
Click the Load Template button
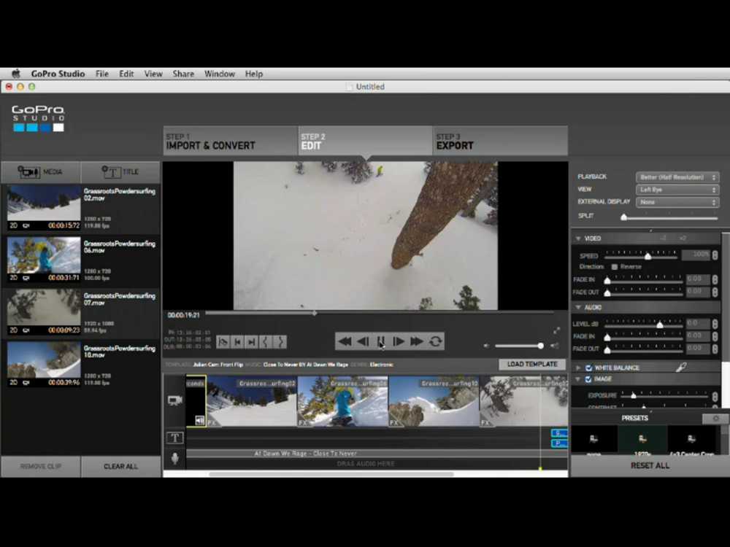pyautogui.click(x=532, y=364)
